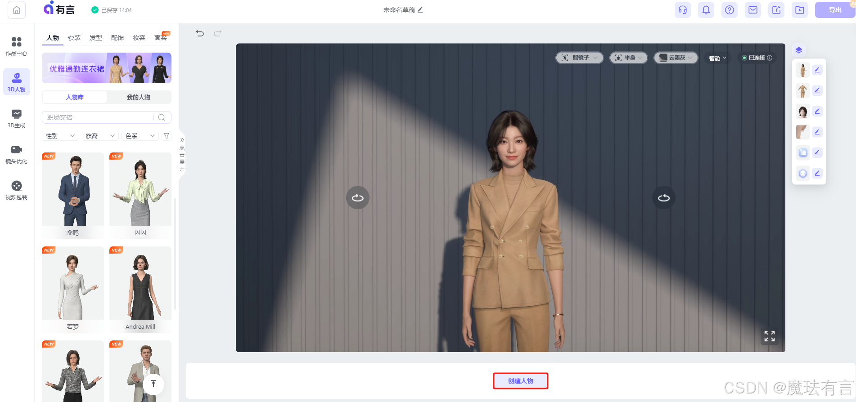The height and width of the screenshot is (402, 856).
Task: Open the 族裔 dropdown
Action: pyautogui.click(x=100, y=136)
